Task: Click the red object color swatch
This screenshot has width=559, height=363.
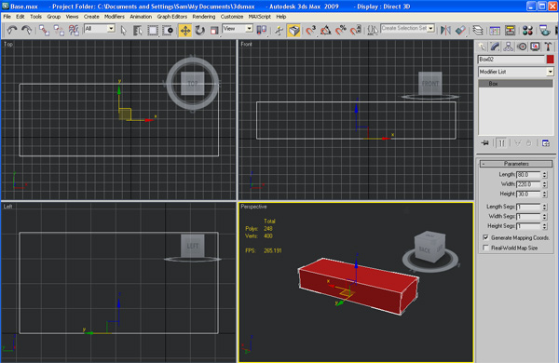Action: [x=550, y=60]
